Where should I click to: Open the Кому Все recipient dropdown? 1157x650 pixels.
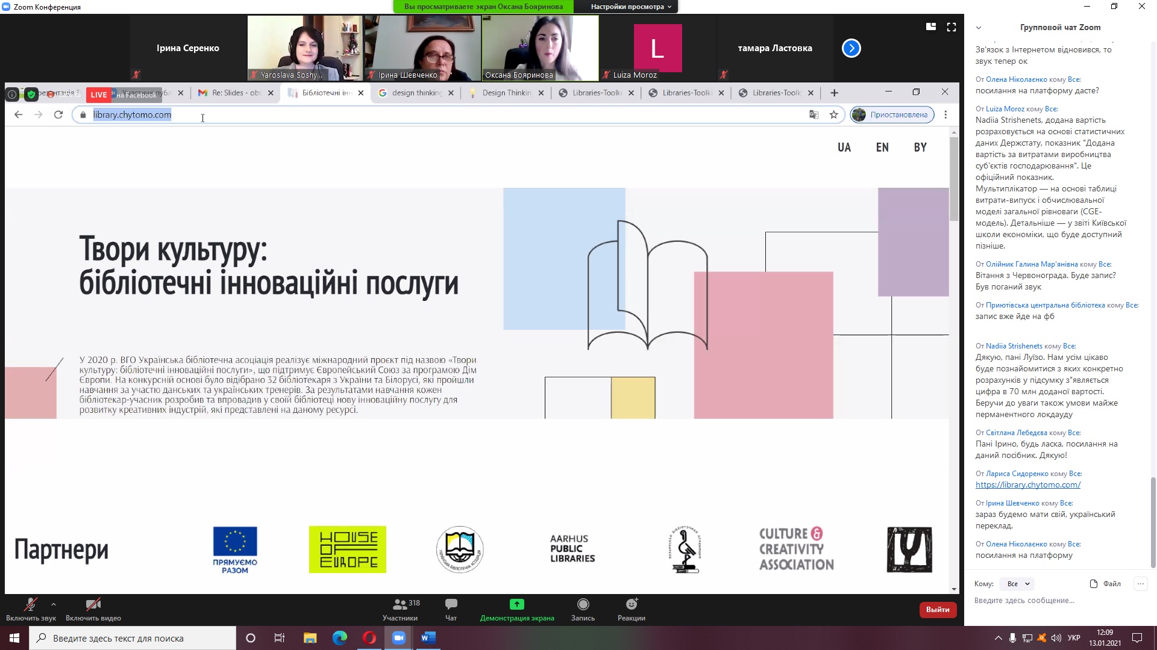[x=1017, y=584]
